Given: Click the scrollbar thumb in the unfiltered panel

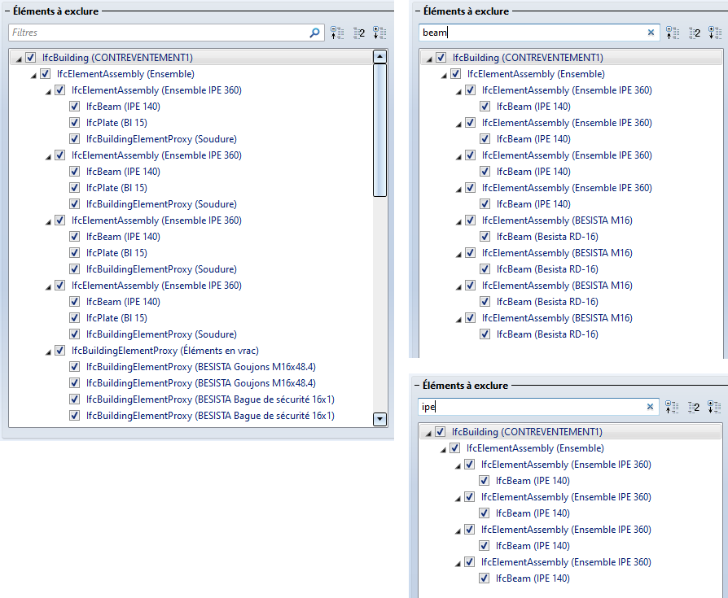Looking at the screenshot, I should pyautogui.click(x=379, y=130).
